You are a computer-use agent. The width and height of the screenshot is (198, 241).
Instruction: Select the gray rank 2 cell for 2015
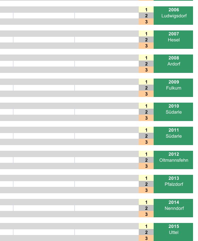click(146, 232)
